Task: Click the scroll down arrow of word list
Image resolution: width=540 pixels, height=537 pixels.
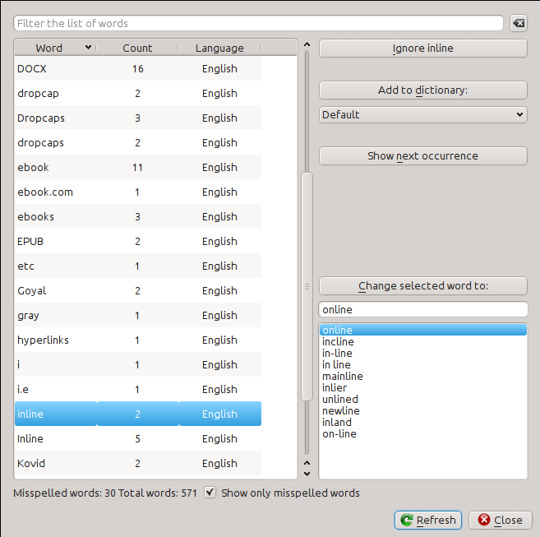Action: tap(307, 473)
